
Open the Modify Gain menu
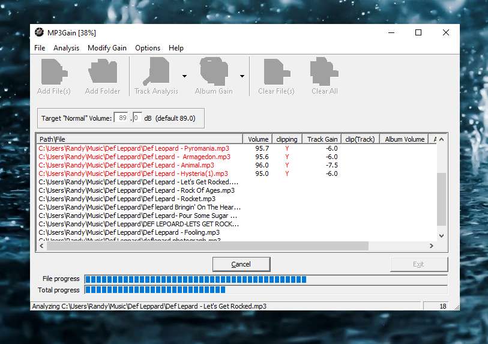(x=107, y=48)
